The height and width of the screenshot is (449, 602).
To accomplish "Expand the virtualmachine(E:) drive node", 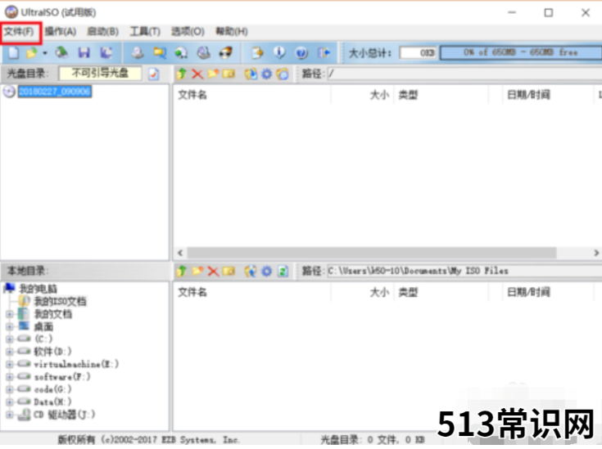I will tap(10, 364).
